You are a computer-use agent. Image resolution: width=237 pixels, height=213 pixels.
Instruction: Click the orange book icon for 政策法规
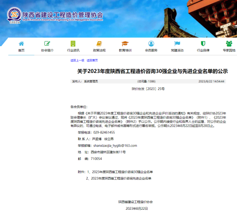coord(99,43)
